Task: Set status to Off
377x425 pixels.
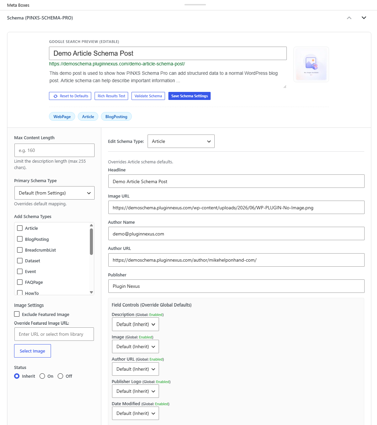Action: coord(60,376)
